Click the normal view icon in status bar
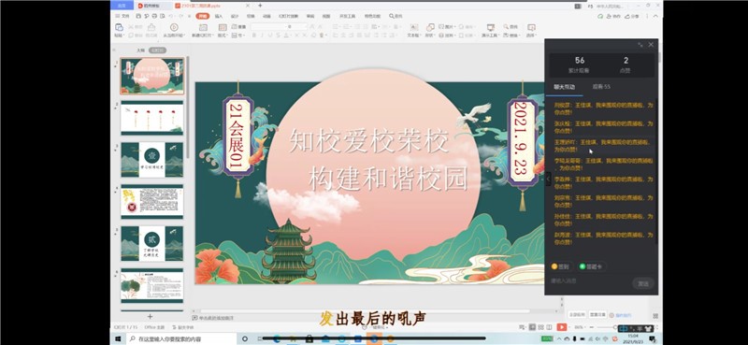 click(532, 327)
